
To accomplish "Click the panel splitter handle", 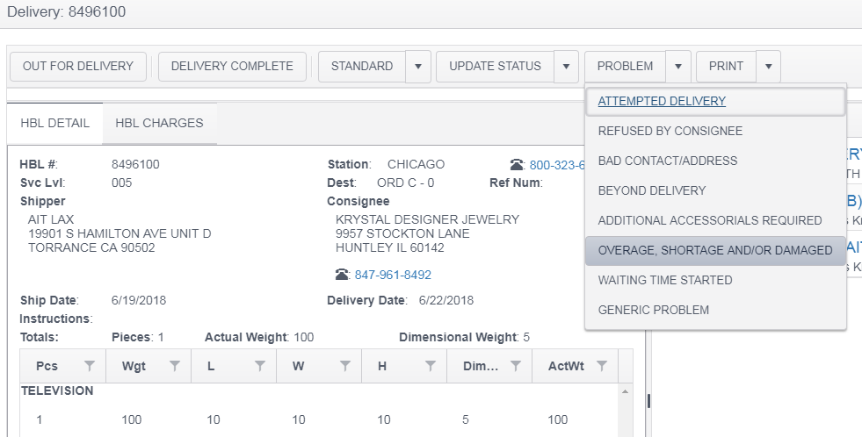I will pos(648,401).
